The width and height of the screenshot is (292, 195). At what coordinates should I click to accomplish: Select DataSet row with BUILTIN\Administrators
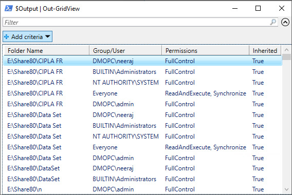tap(142, 179)
